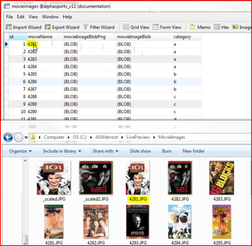Viewport: 252px width, 246px height.
Task: Open the Edit menu
Action: click(x=21, y=17)
